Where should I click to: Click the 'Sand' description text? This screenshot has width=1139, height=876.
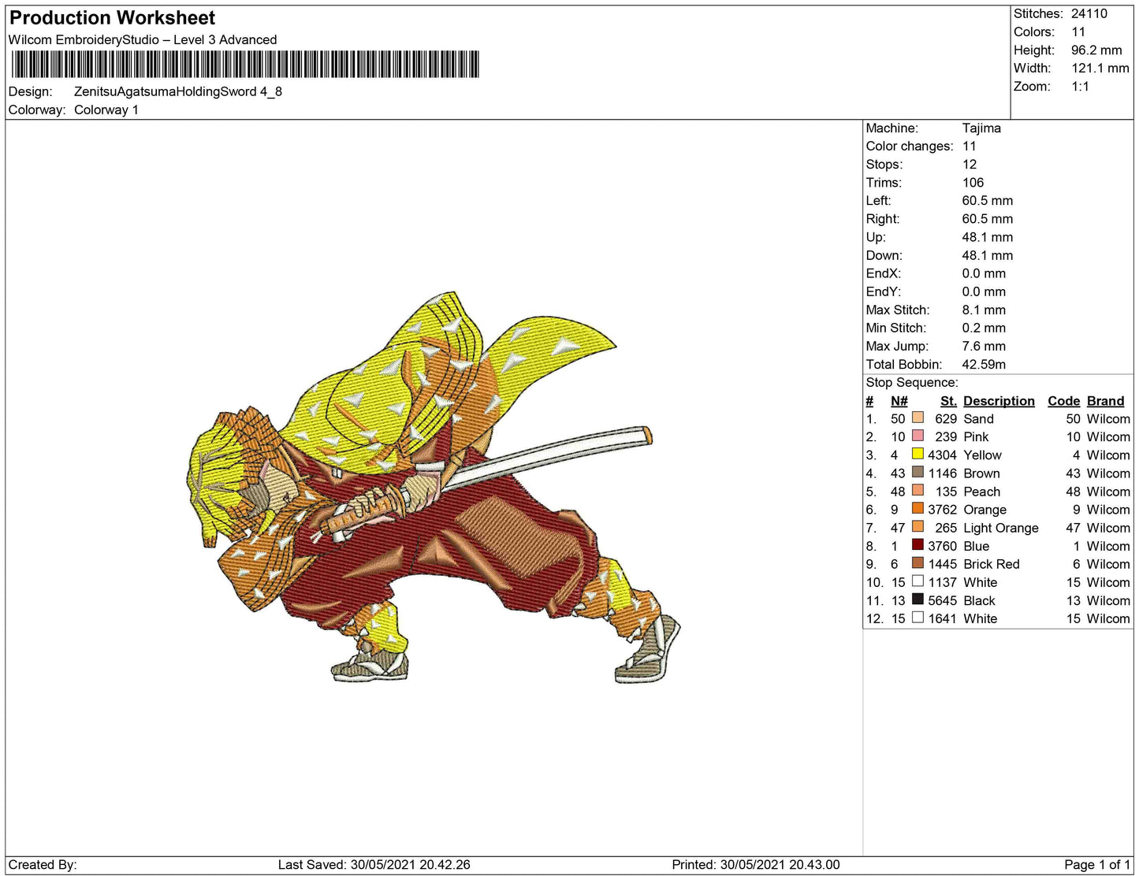point(978,419)
